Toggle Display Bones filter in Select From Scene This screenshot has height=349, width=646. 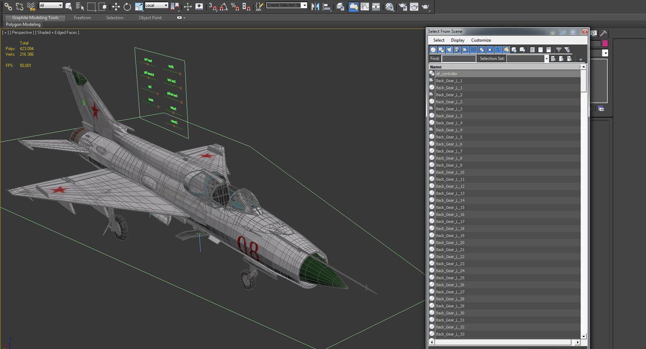(x=498, y=50)
